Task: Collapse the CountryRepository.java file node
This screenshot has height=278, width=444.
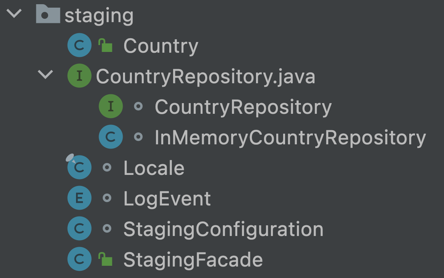Action: tap(45, 74)
